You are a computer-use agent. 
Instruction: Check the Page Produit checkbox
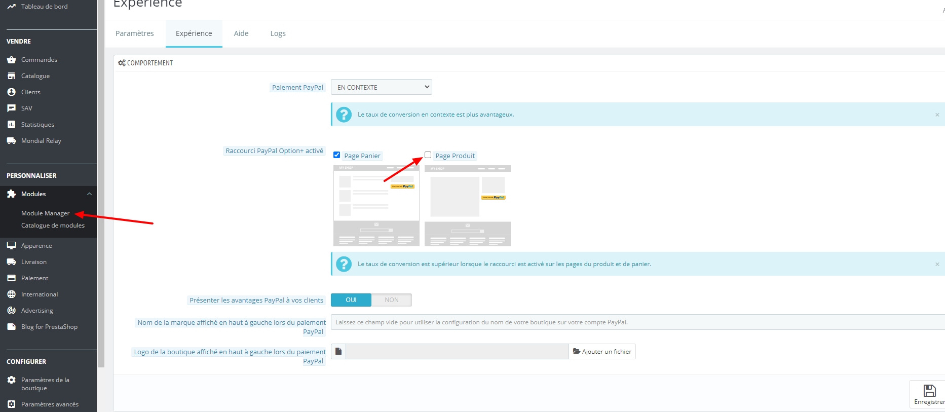click(x=428, y=155)
